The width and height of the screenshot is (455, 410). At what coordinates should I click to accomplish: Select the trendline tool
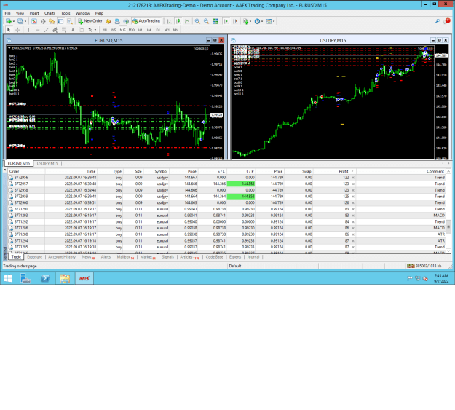click(x=46, y=30)
